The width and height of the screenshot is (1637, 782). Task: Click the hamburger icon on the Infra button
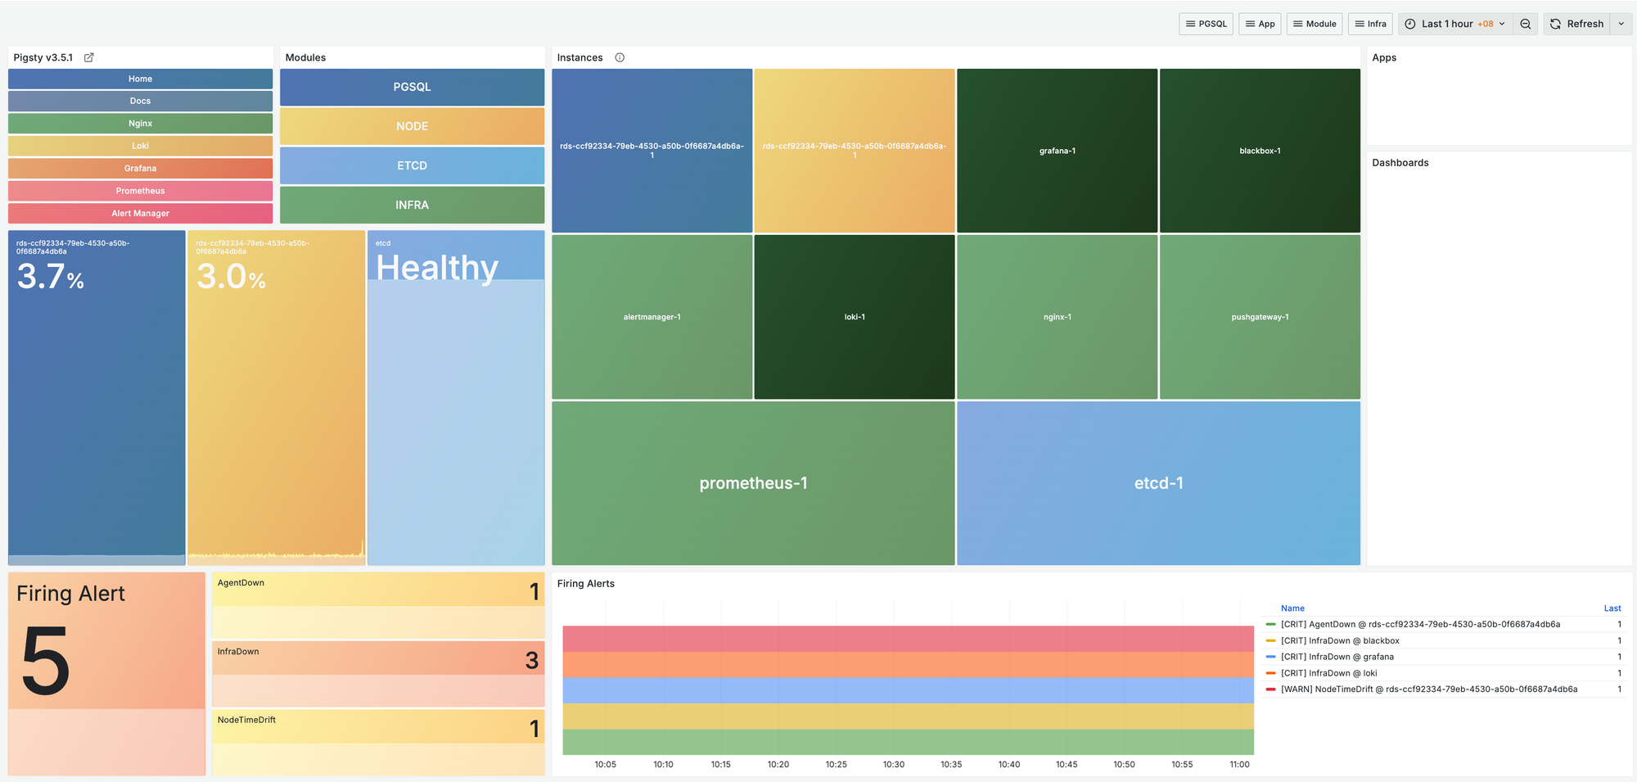[1360, 24]
